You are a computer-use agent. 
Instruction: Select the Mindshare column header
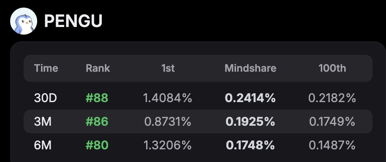click(250, 68)
